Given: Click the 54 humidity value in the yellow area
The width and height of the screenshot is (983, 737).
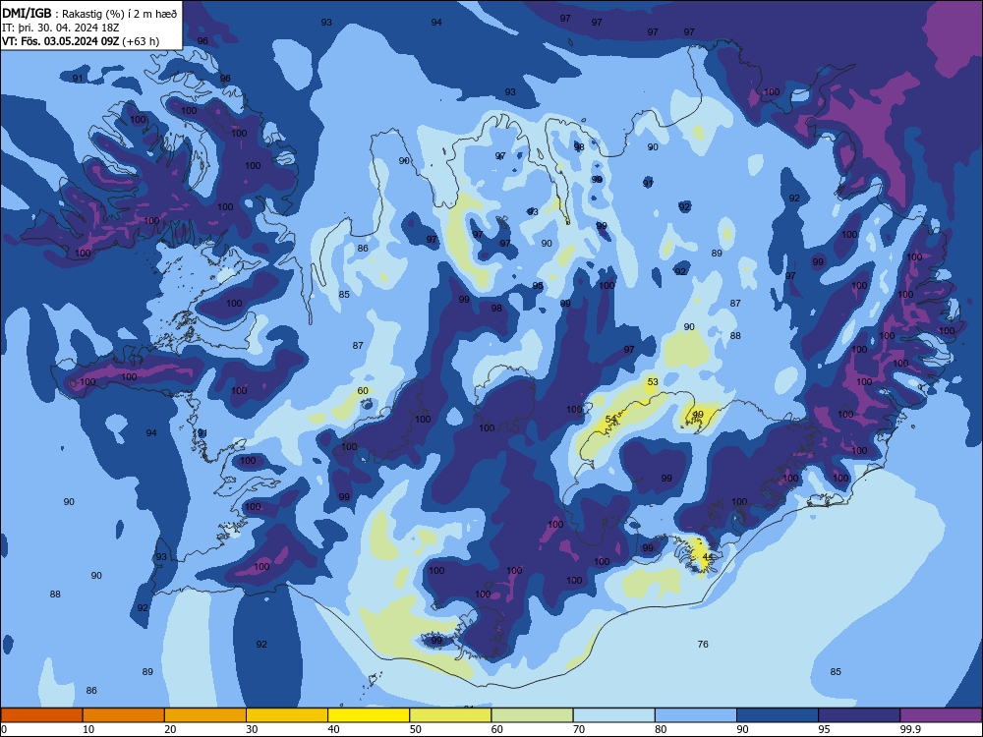Looking at the screenshot, I should tap(610, 420).
